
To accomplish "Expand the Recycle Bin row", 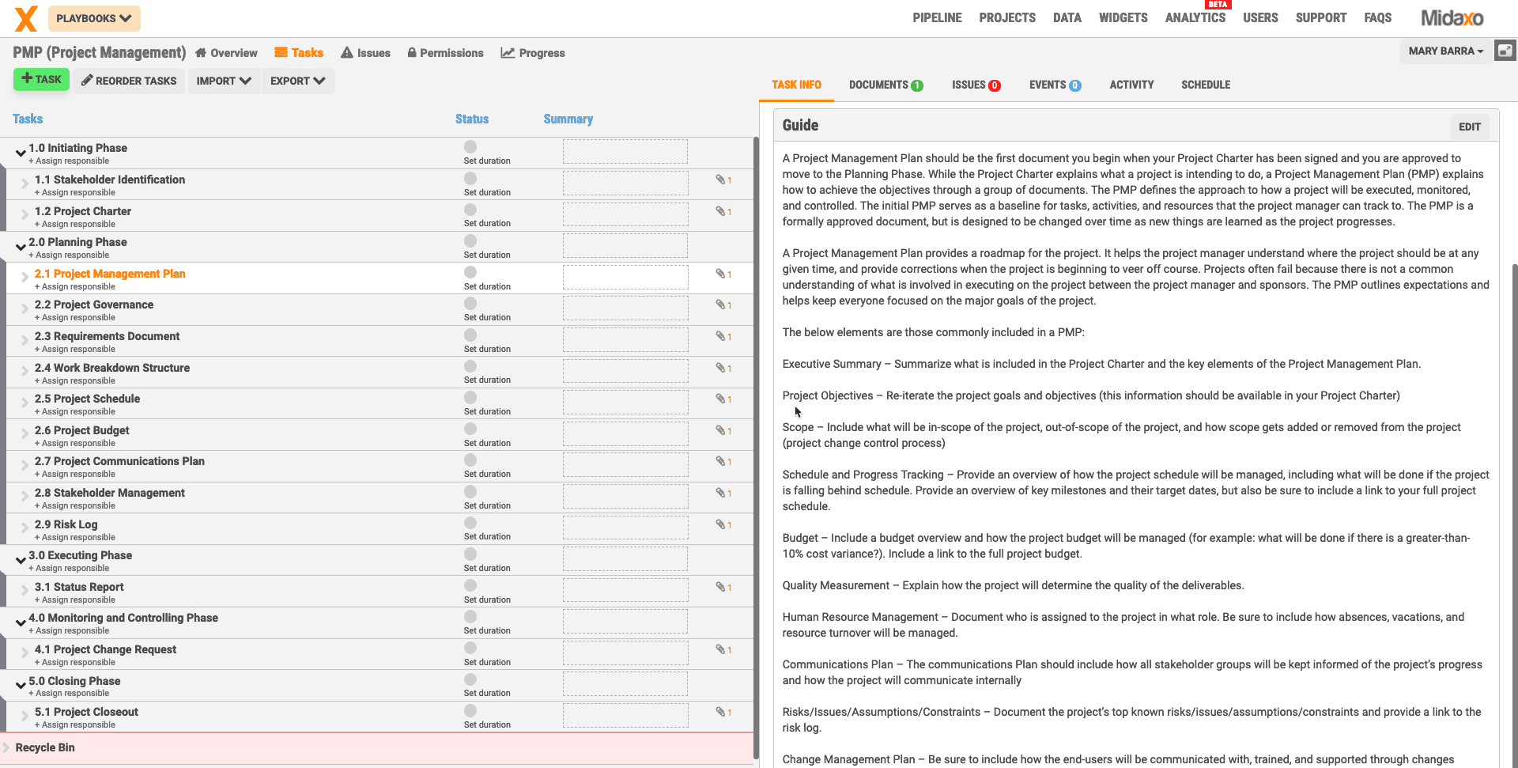I will pyautogui.click(x=6, y=747).
